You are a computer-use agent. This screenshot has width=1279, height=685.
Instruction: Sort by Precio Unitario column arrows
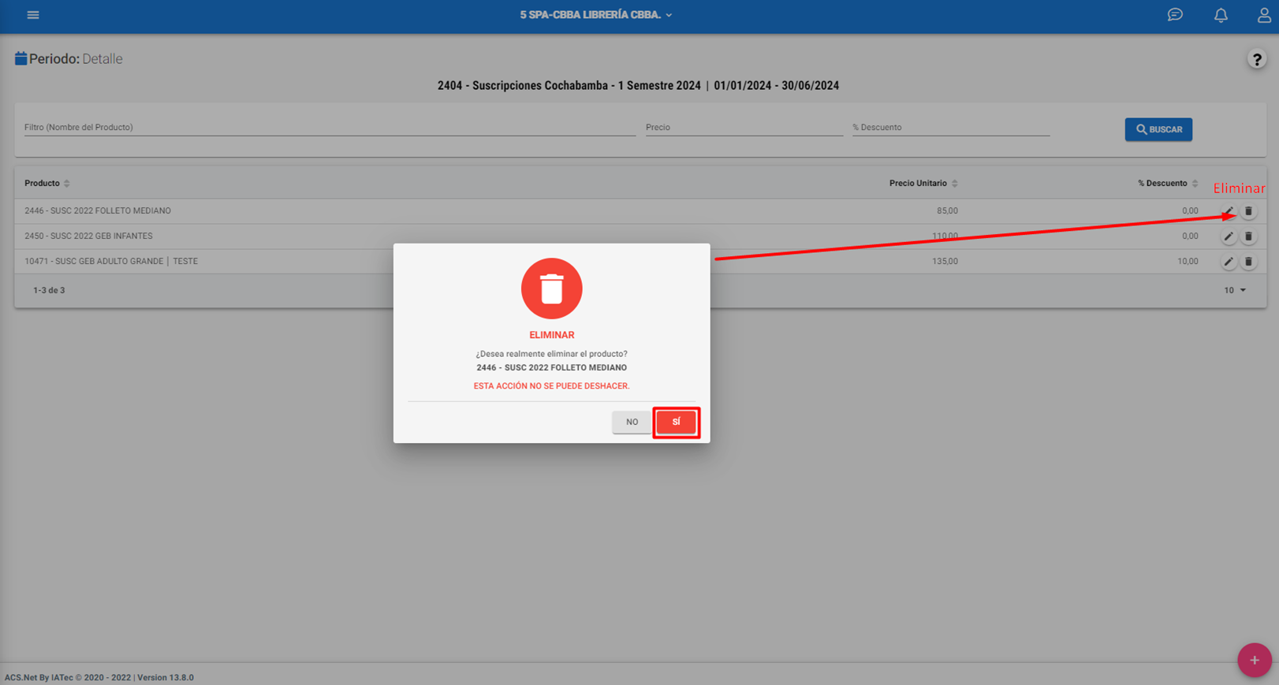(955, 184)
